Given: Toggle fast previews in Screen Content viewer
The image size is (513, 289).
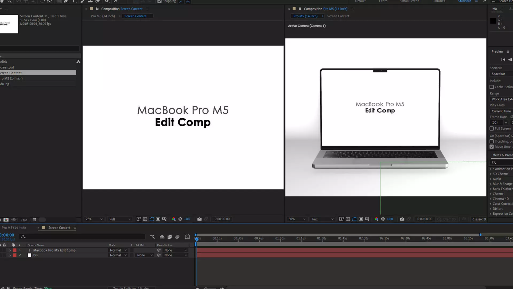Looking at the screenshot, I should pyautogui.click(x=139, y=219).
